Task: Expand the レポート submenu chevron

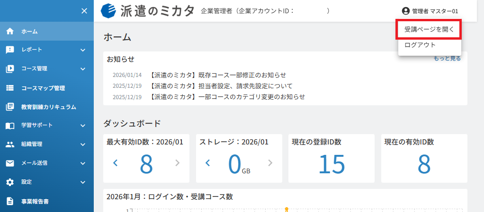Action: coord(83,50)
